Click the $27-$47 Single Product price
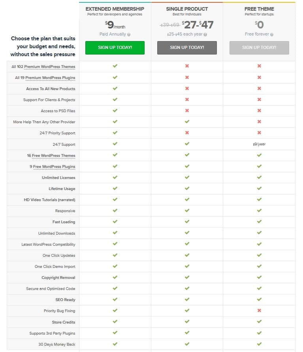The height and width of the screenshot is (352, 303). [198, 25]
